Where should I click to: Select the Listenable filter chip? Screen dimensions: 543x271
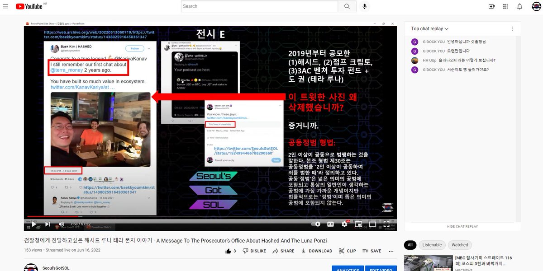432,245
